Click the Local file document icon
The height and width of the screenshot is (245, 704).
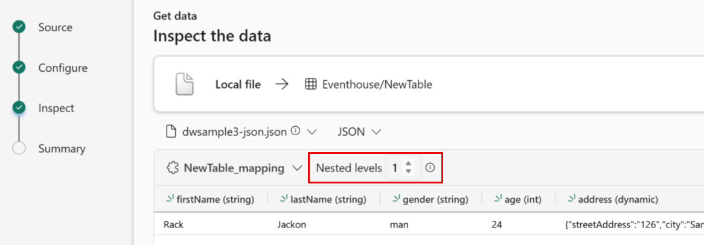(x=185, y=84)
